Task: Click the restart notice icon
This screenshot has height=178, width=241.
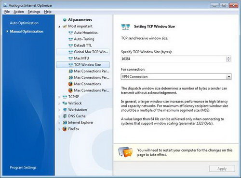Action: (126, 152)
